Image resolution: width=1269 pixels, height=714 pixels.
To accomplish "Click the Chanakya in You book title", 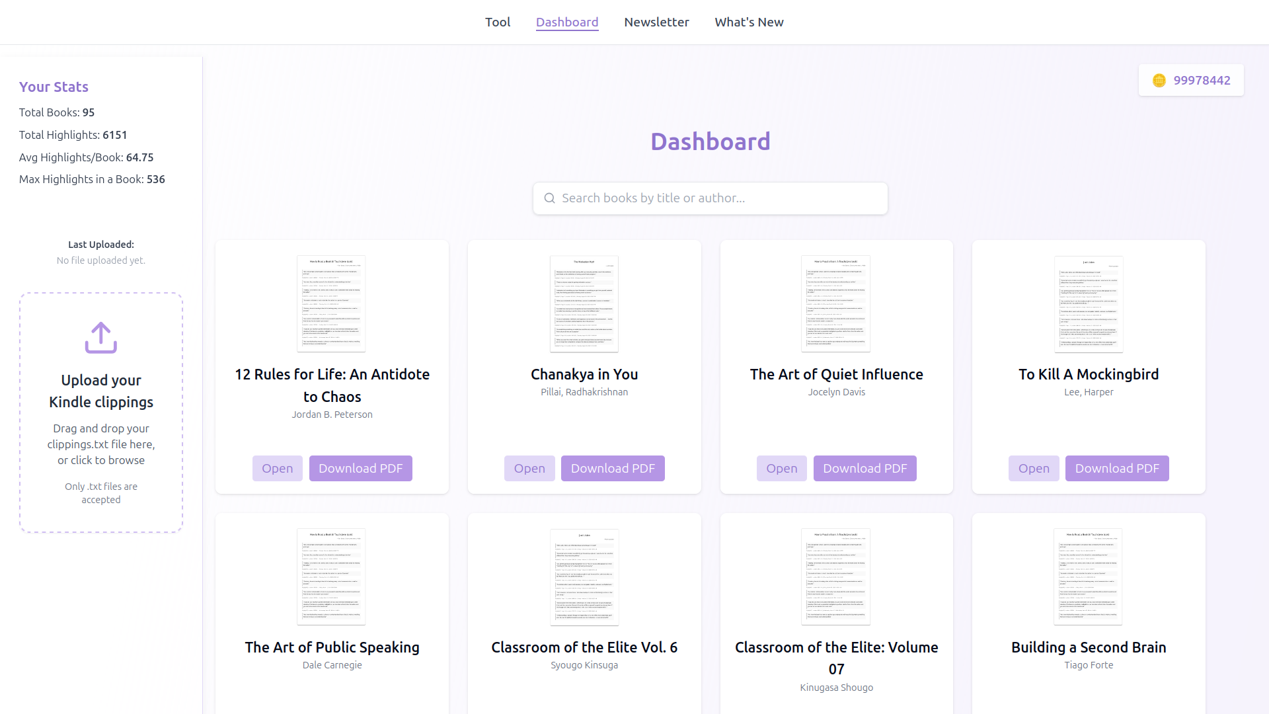I will point(584,374).
